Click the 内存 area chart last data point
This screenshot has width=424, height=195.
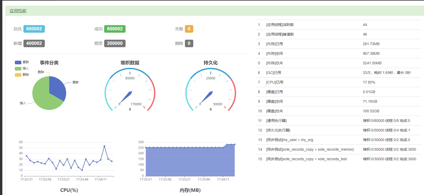coord(235,144)
